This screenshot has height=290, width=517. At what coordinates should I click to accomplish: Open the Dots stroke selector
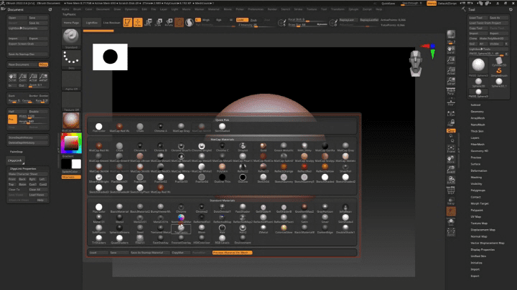(x=71, y=59)
